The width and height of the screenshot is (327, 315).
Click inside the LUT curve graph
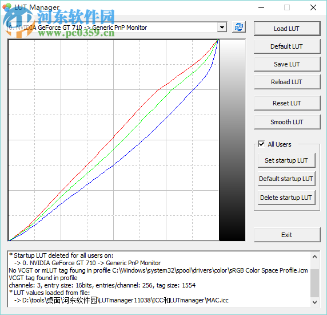(113, 140)
